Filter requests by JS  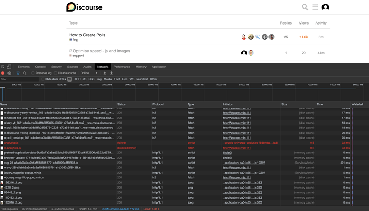click(84, 79)
